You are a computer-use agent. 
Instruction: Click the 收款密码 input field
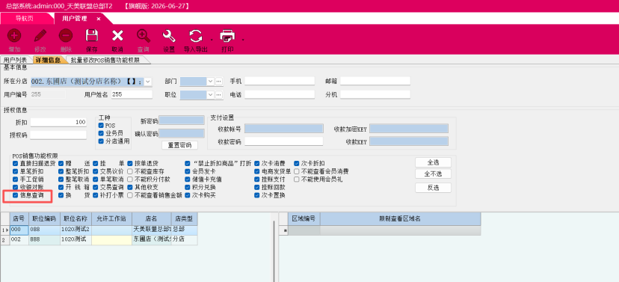point(284,141)
